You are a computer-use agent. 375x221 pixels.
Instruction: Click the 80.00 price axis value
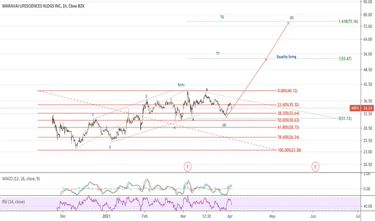point(368,15)
